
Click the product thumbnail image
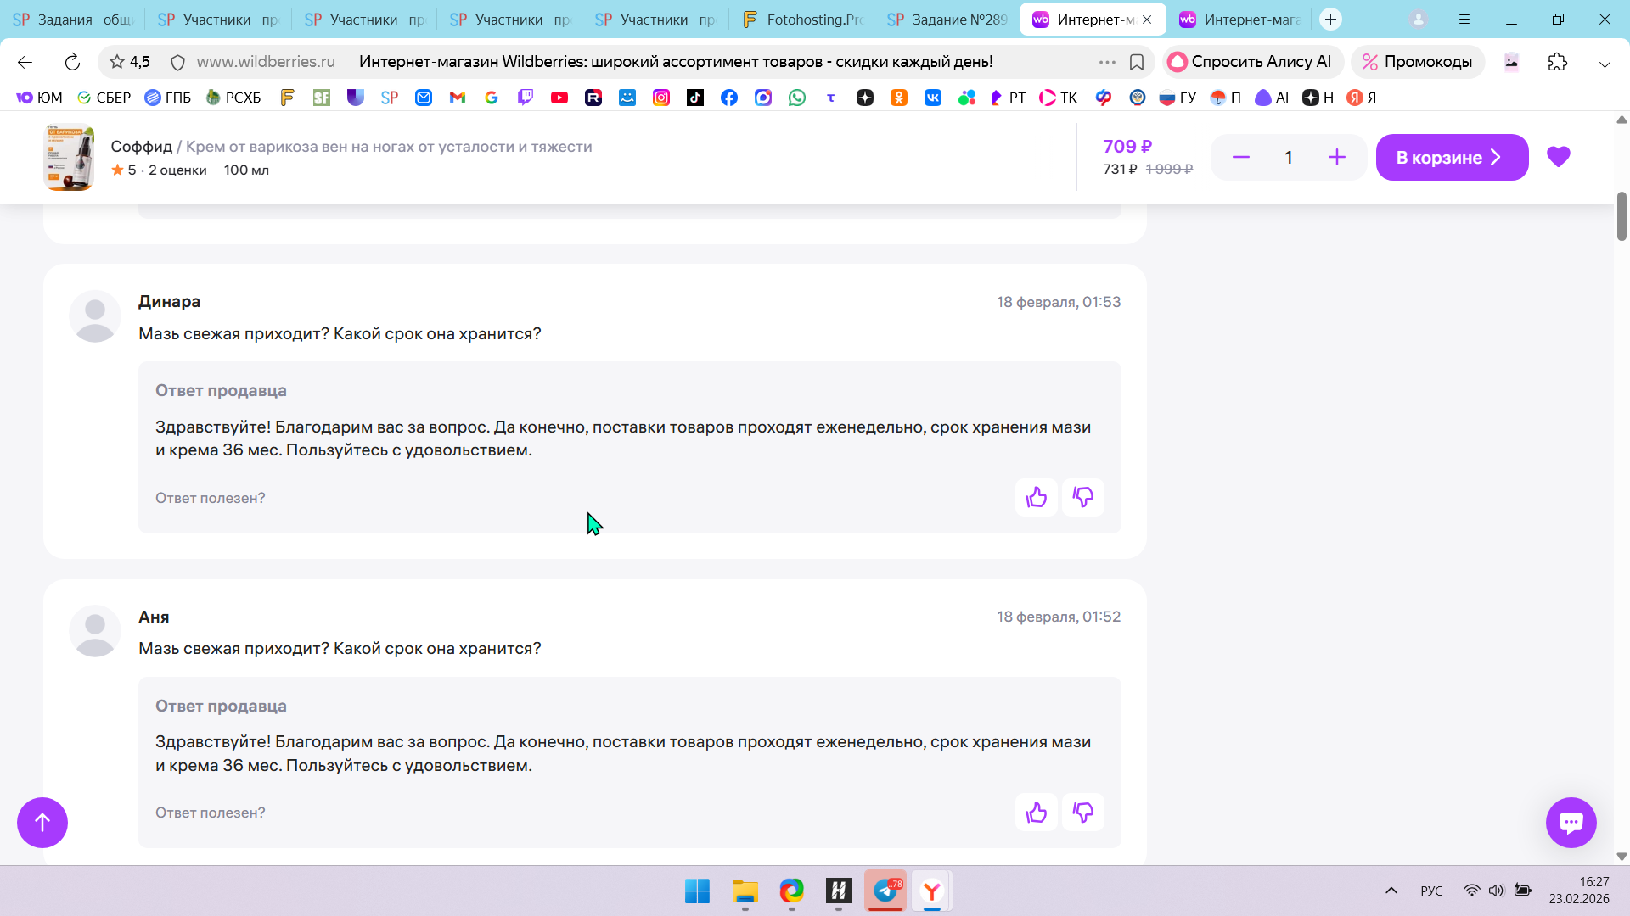[69, 158]
